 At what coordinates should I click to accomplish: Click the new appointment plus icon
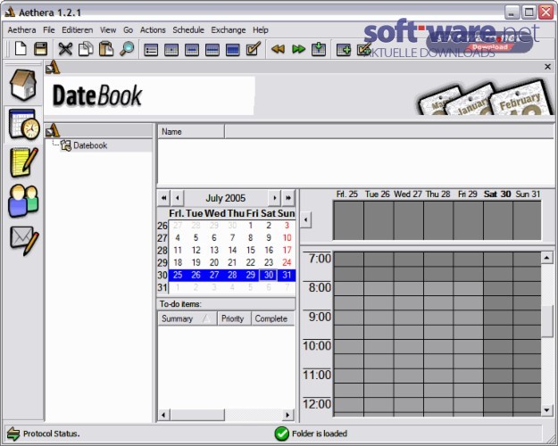click(344, 49)
